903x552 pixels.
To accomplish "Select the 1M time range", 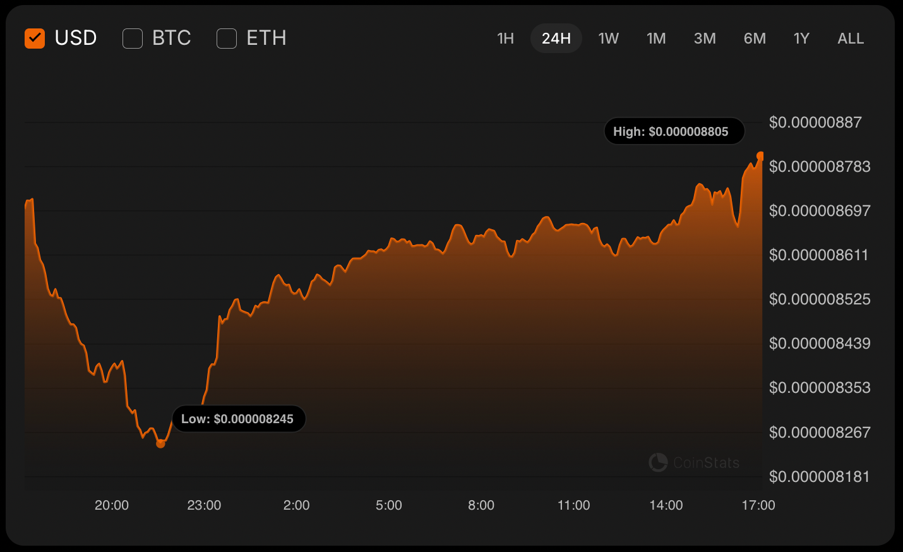I will (x=656, y=38).
